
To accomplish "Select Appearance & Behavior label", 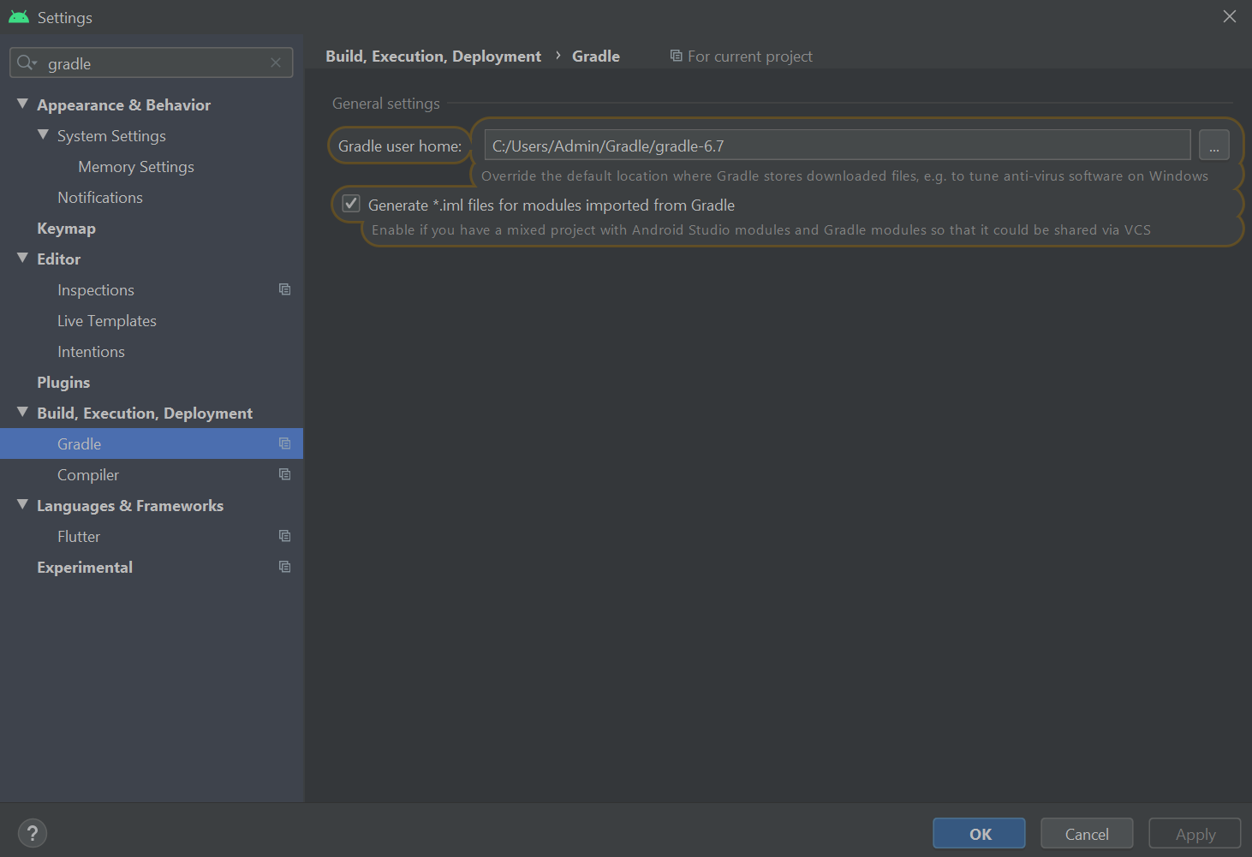I will 123,105.
